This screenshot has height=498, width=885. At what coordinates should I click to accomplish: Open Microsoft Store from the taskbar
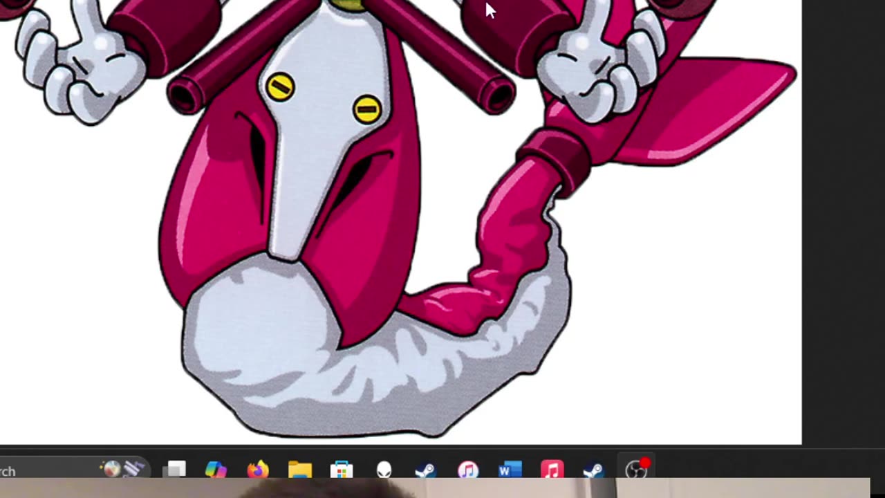click(x=342, y=470)
